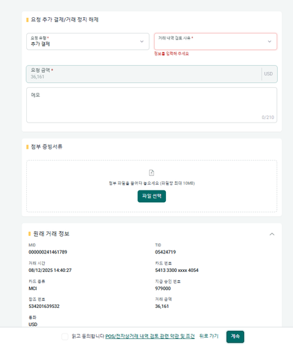The width and height of the screenshot is (293, 346).
Task: Select the card number 5413 3300 xxxx 4054
Action: point(177,271)
